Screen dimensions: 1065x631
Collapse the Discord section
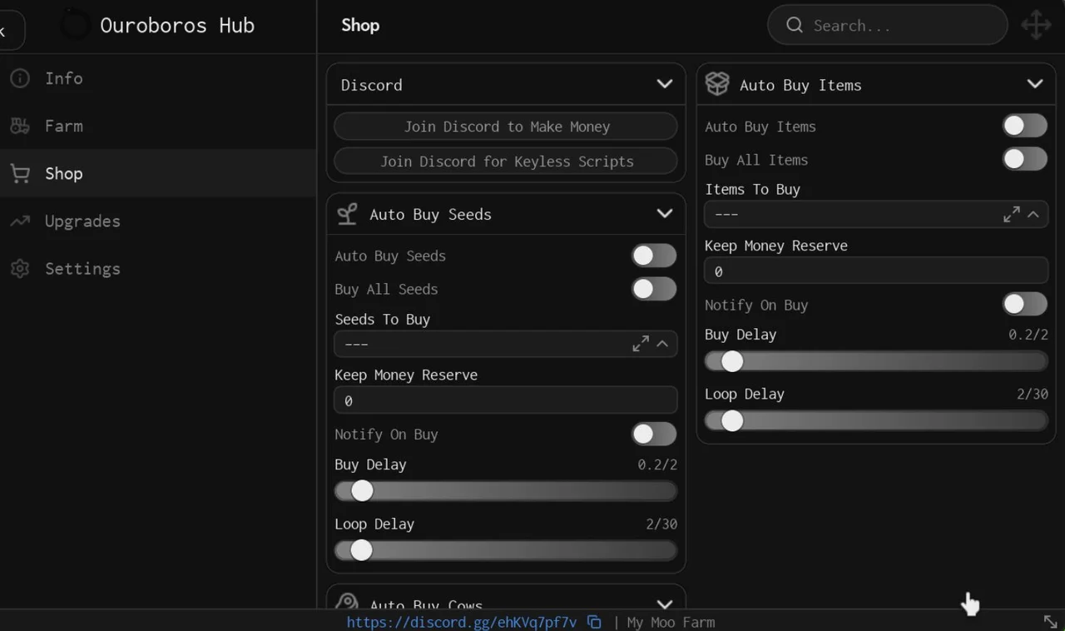(664, 84)
